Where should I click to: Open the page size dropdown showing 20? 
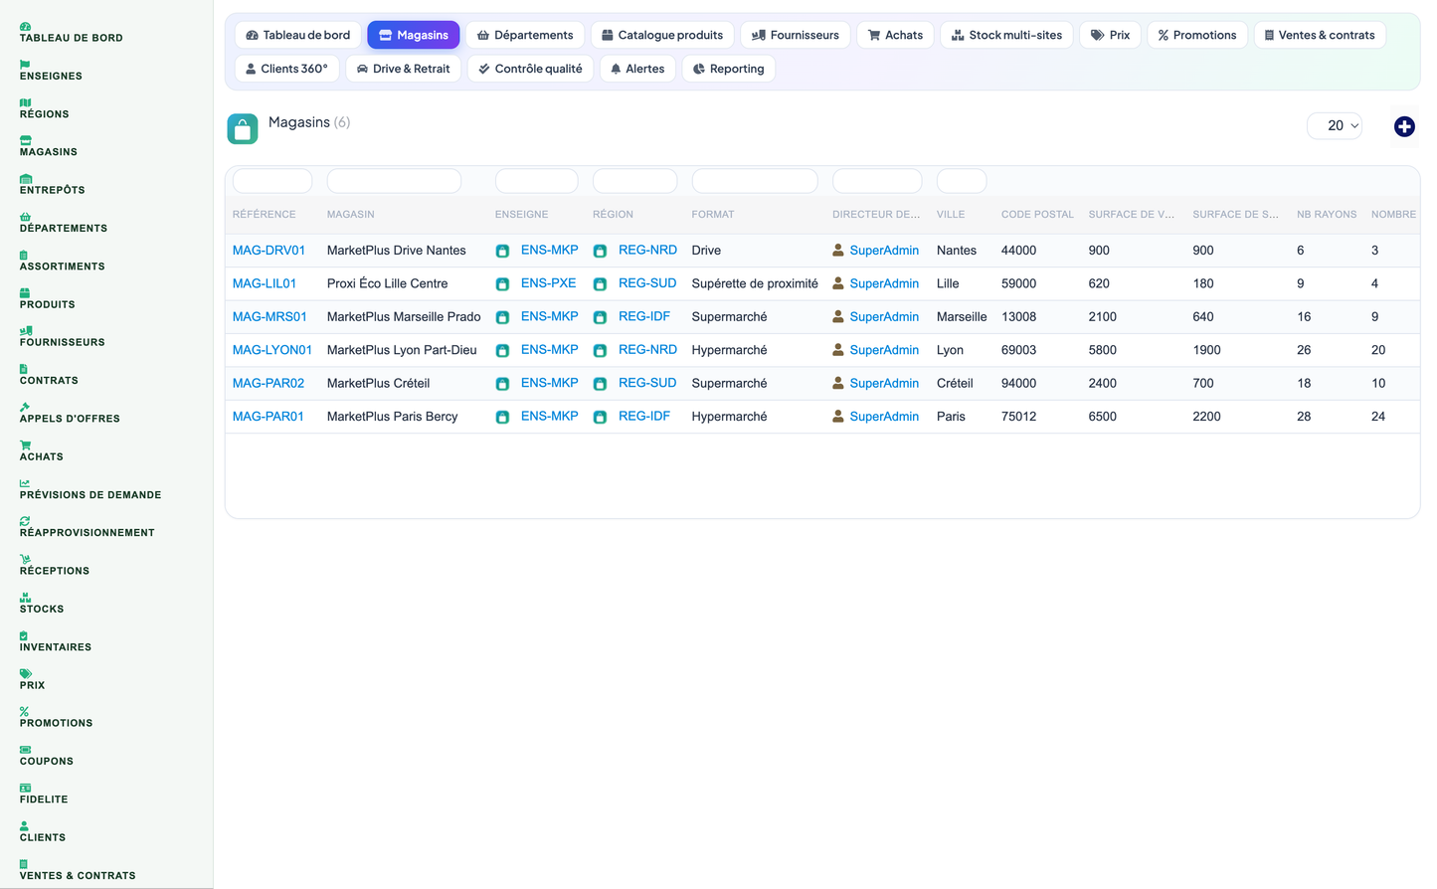pyautogui.click(x=1335, y=125)
